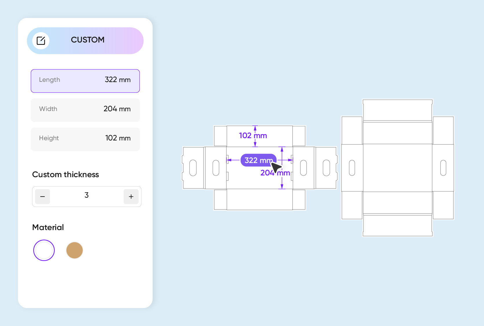Click the leftmost handle slot on the left dieline
Image resolution: width=484 pixels, height=326 pixels.
pyautogui.click(x=193, y=168)
